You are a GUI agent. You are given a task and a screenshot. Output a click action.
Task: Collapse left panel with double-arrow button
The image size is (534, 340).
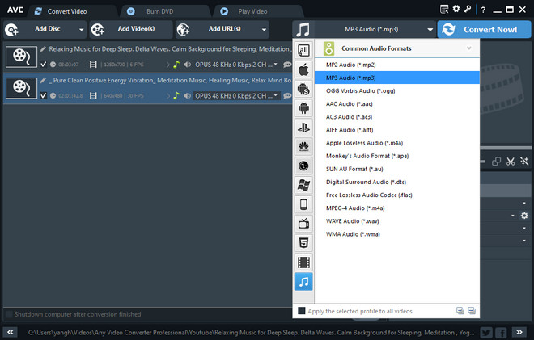pos(11,332)
